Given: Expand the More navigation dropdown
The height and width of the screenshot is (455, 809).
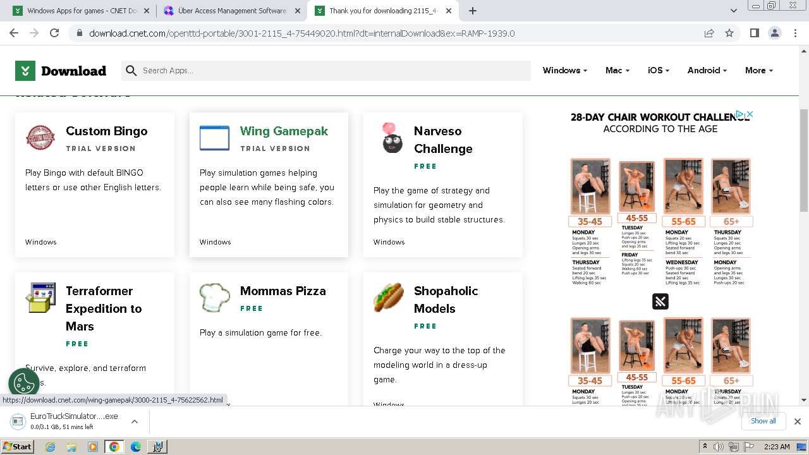Looking at the screenshot, I should click(758, 71).
